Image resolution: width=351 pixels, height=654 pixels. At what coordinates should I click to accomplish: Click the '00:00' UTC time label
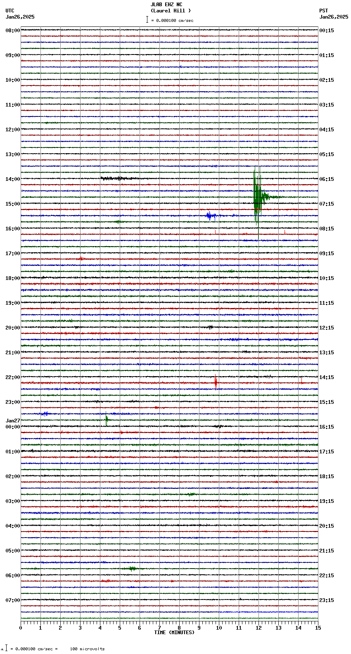[13, 427]
